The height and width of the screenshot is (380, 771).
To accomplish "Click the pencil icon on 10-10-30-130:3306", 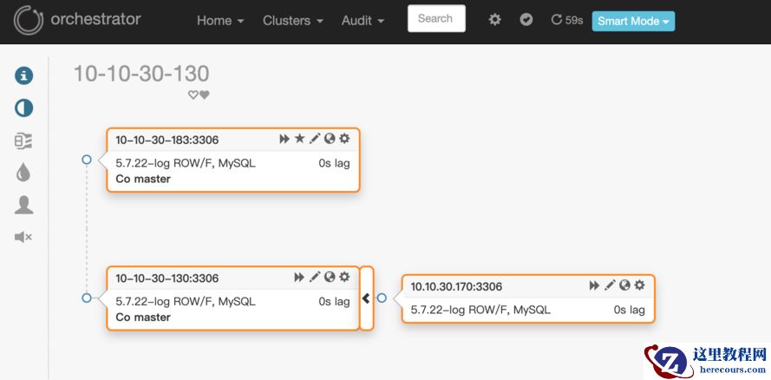I will coord(315,277).
